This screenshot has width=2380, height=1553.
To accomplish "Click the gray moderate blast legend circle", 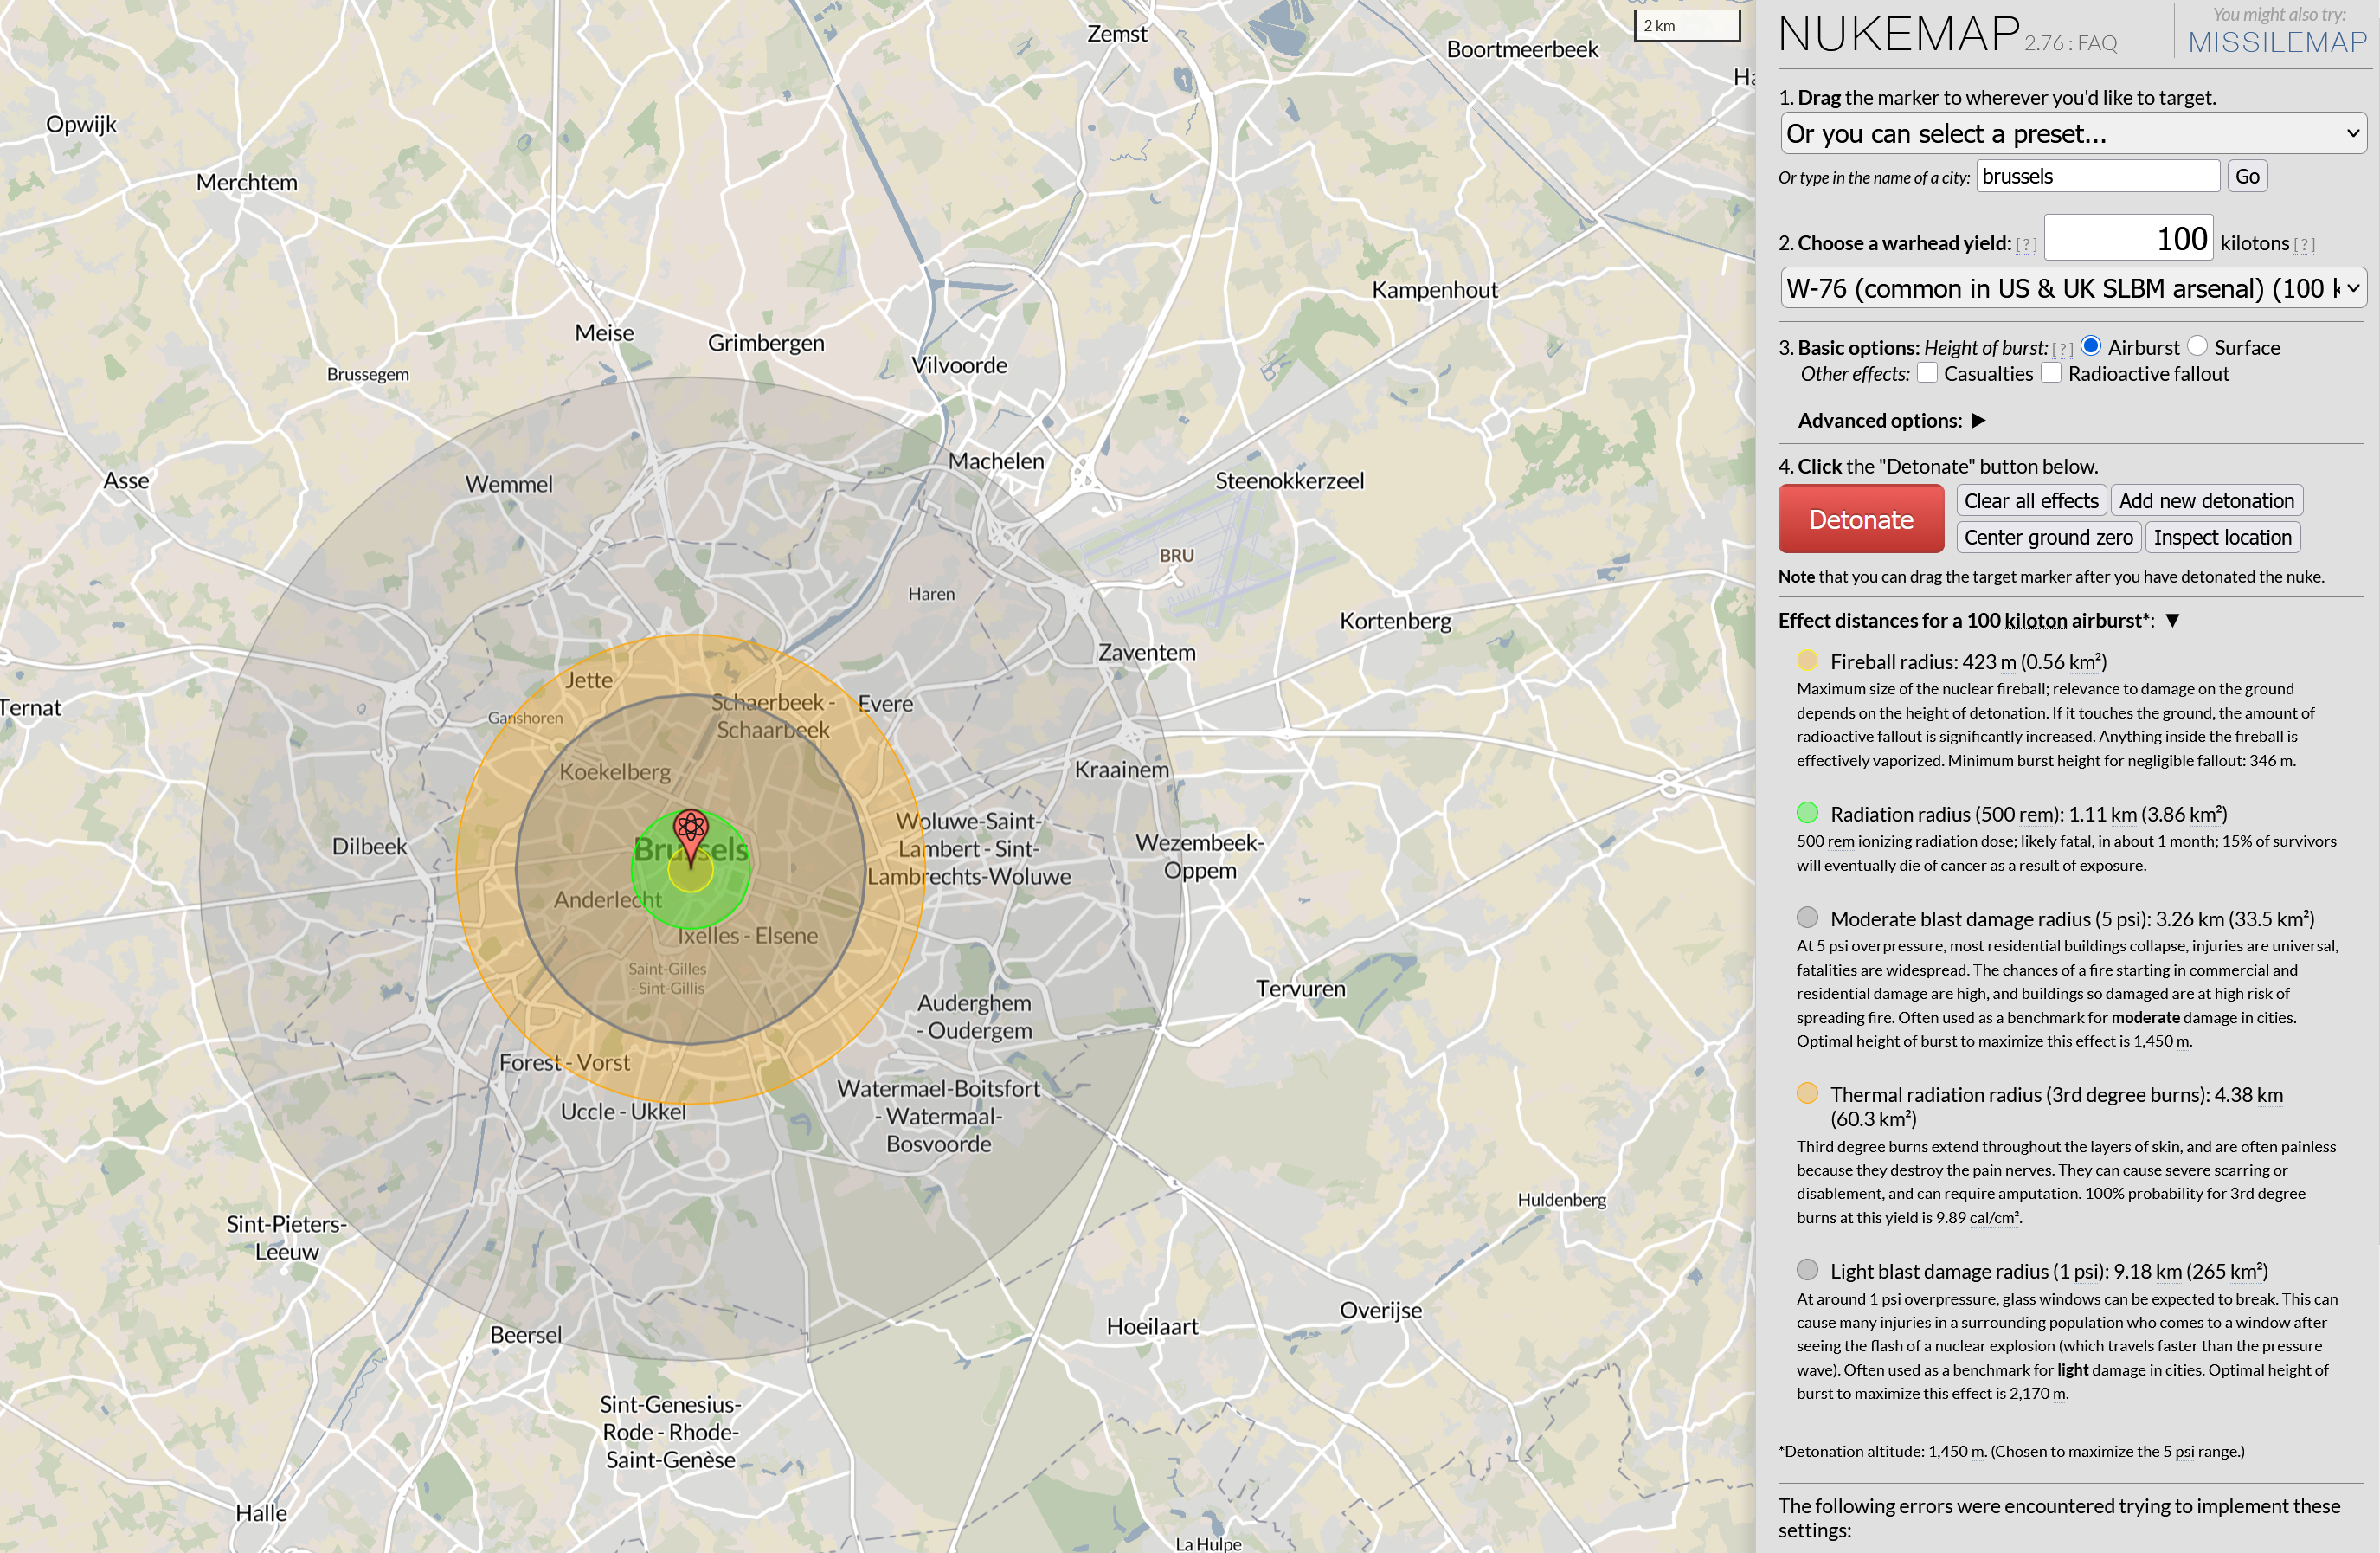I will coord(1806,918).
